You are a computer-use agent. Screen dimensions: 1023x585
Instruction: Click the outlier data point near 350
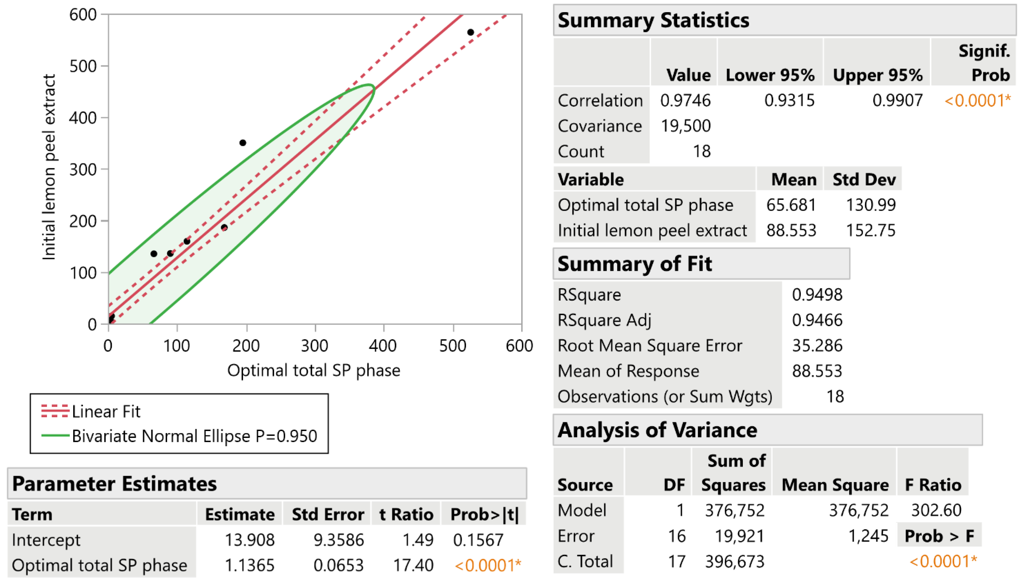[243, 143]
